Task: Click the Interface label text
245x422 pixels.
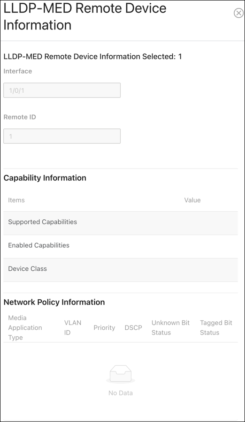Action: pos(18,71)
